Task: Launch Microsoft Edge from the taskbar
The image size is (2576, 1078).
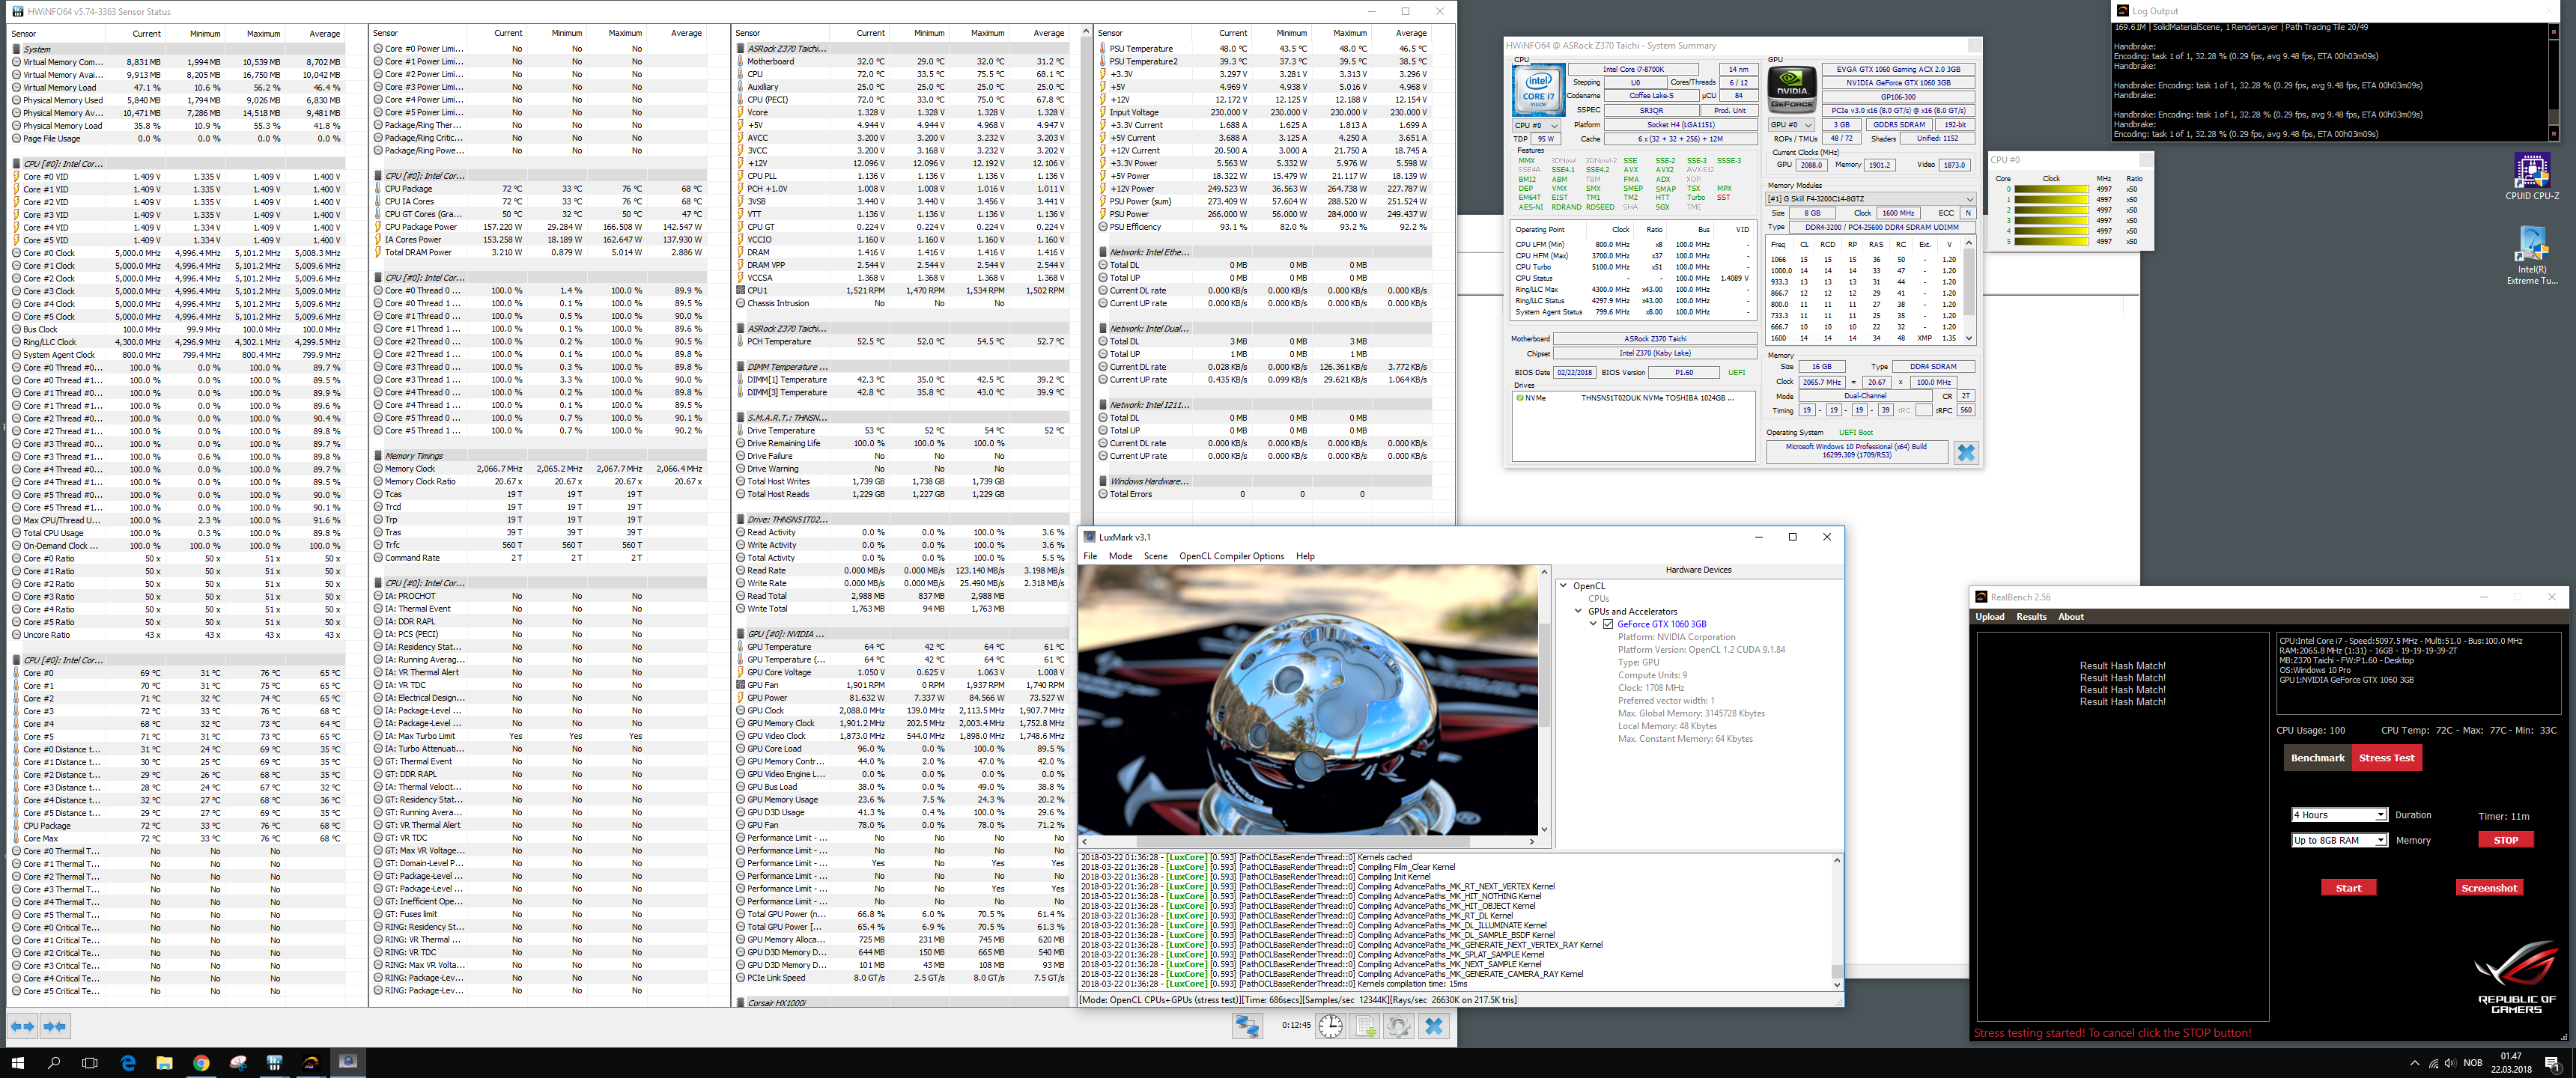Action: pyautogui.click(x=128, y=1062)
